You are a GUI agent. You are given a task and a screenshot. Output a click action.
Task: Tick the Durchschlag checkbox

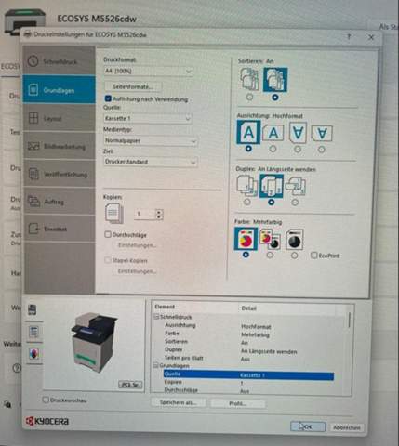pos(108,234)
